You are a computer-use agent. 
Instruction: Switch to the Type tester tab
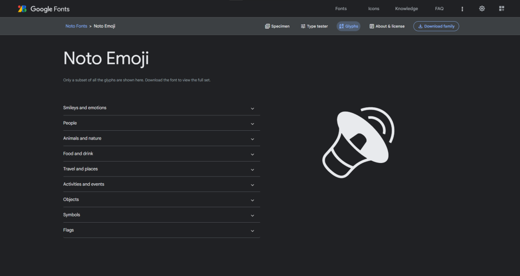(x=314, y=26)
